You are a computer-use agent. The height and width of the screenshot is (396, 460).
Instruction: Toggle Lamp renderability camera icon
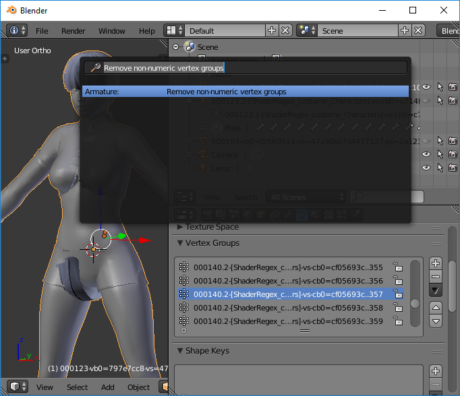453,168
